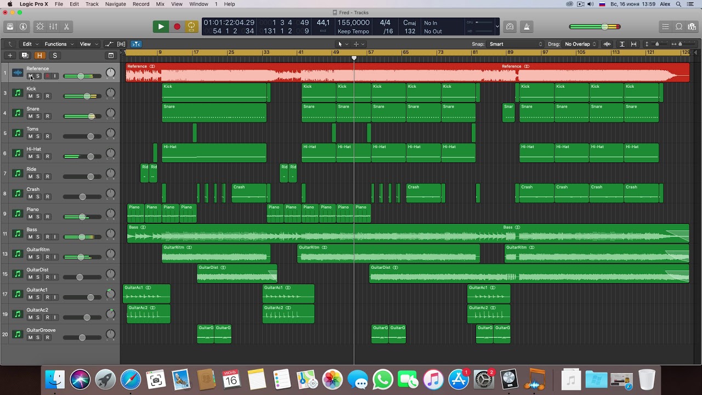The height and width of the screenshot is (395, 702).
Task: Open the Snap Smart dropdown
Action: (516, 44)
